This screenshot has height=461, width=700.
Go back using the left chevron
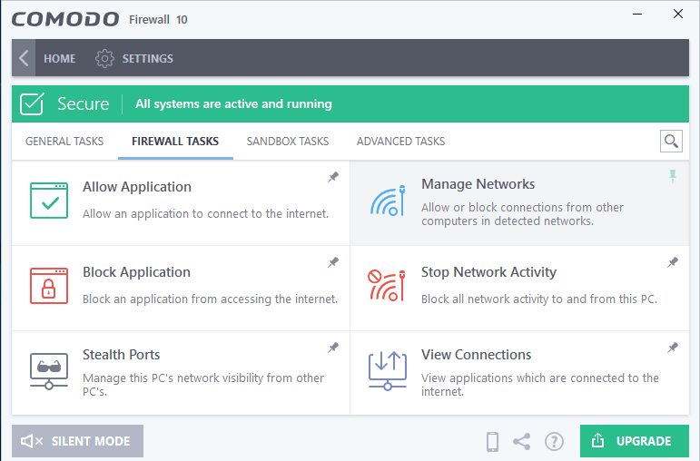click(24, 58)
